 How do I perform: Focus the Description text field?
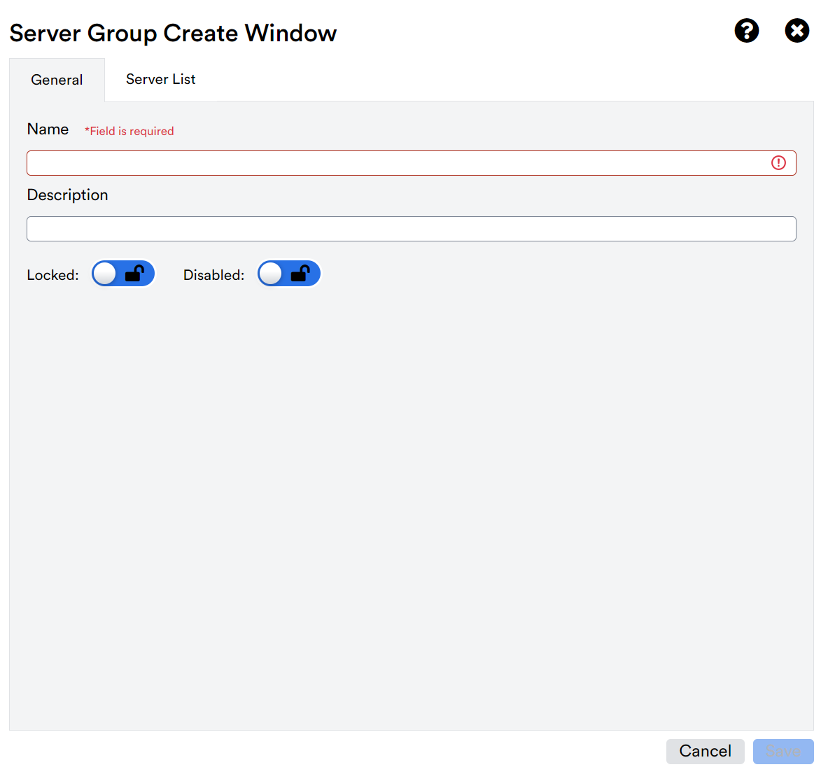point(411,229)
